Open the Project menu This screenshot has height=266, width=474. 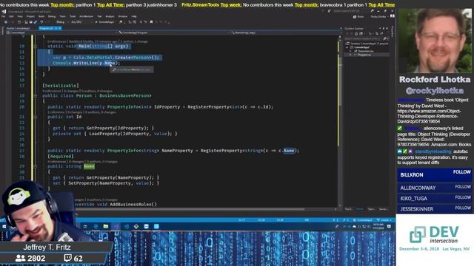click(x=30, y=16)
